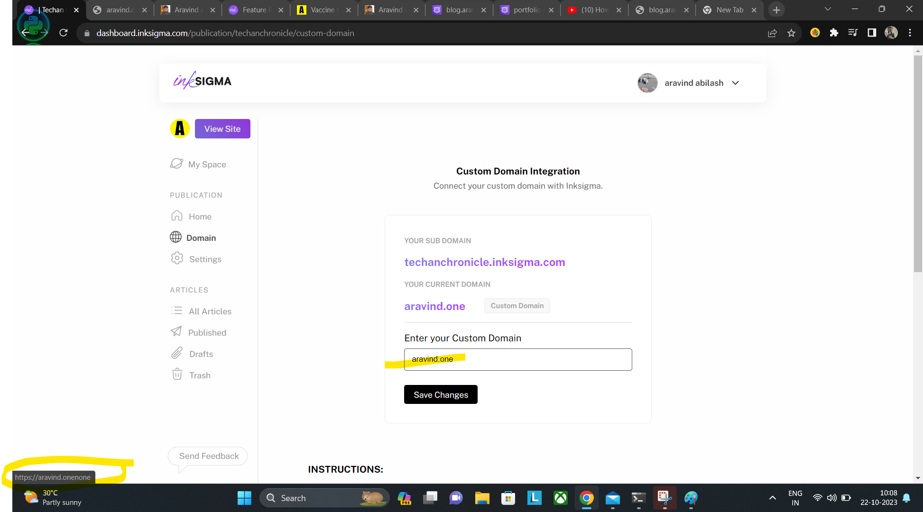This screenshot has width=923, height=512.
Task: Open the Home house icon in sidebar
Action: tap(177, 216)
